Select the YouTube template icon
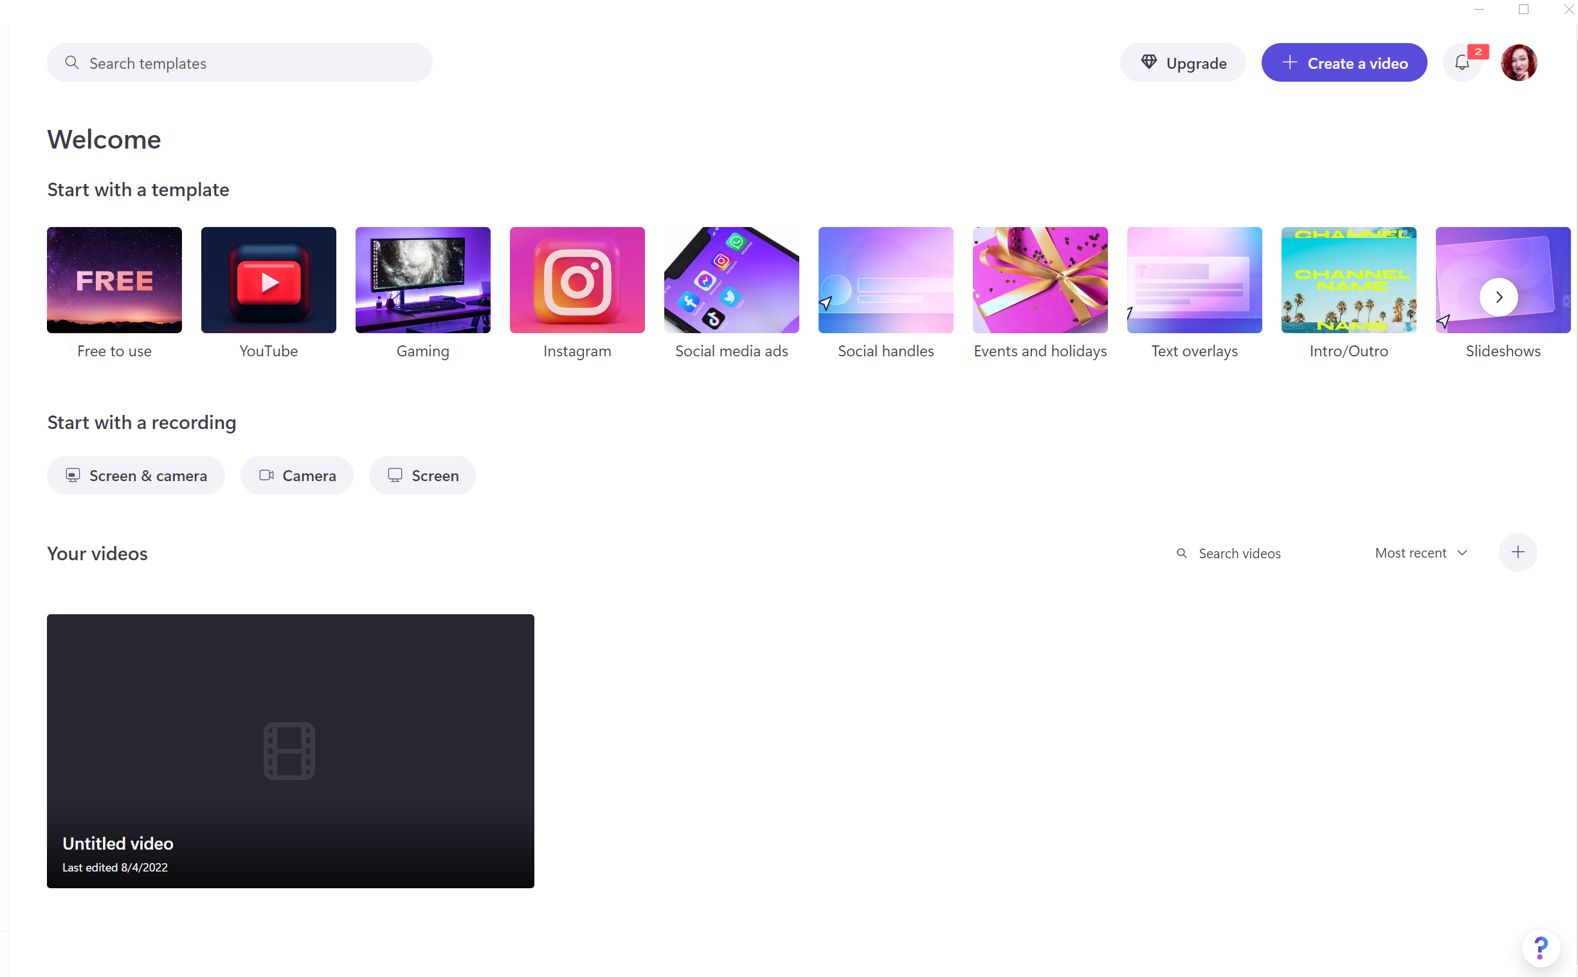 tap(267, 280)
